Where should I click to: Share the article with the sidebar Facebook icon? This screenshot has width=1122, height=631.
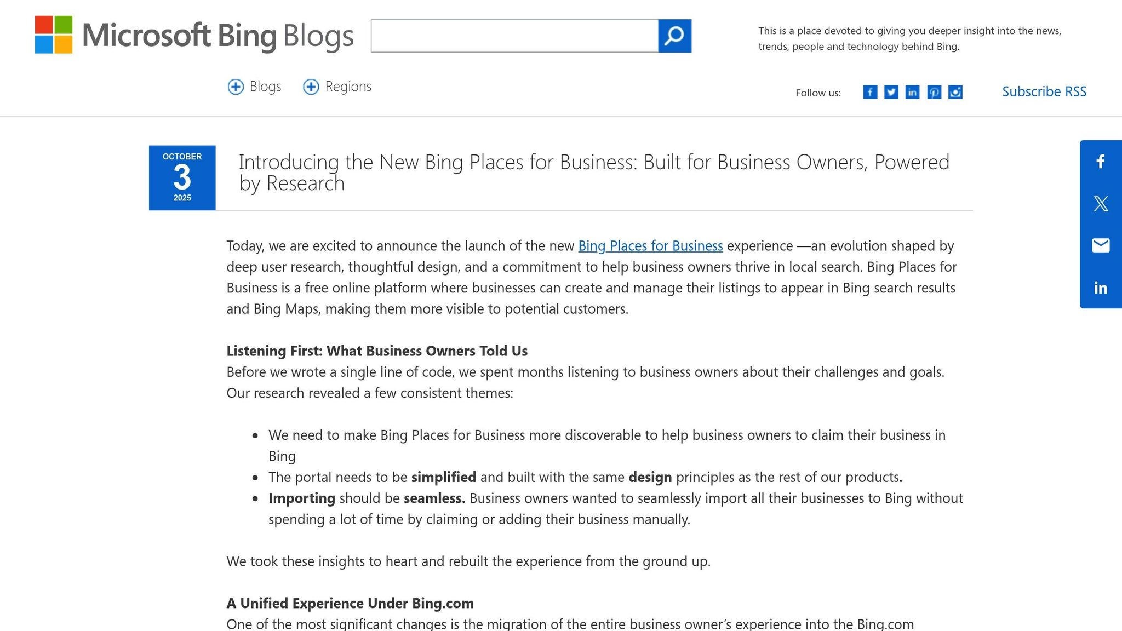pos(1100,162)
